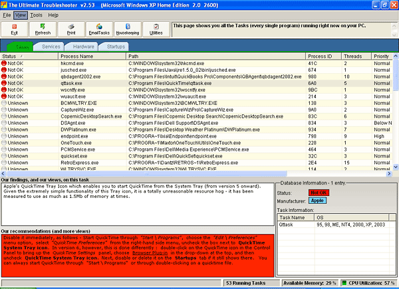Viewport: 399px width, 289px height.
Task: Click the horizontal scrollbar left arrow
Action: click(3, 173)
